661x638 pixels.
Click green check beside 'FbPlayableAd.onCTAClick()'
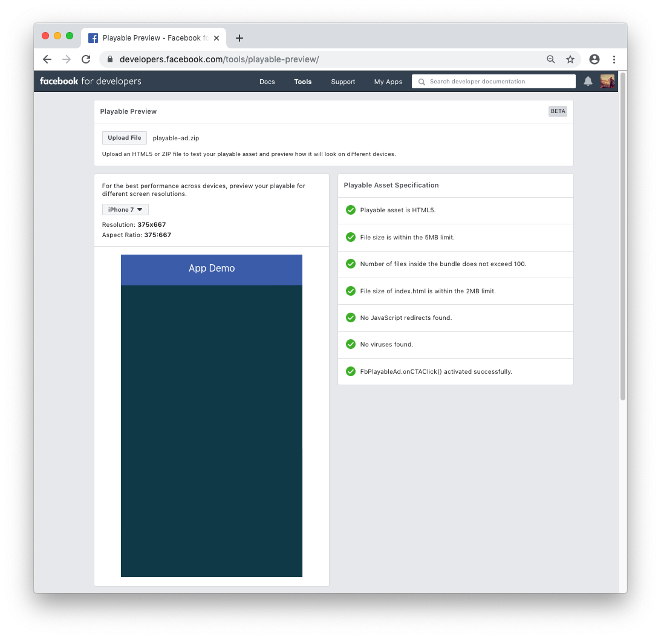click(x=351, y=371)
